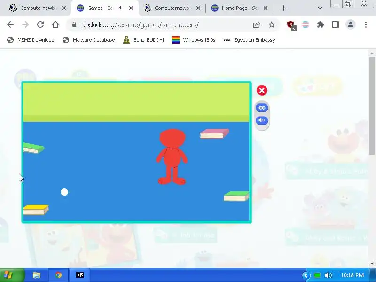Viewport: 376px width, 282px height.
Task: Toggle closed captions CC button
Action: (262, 108)
